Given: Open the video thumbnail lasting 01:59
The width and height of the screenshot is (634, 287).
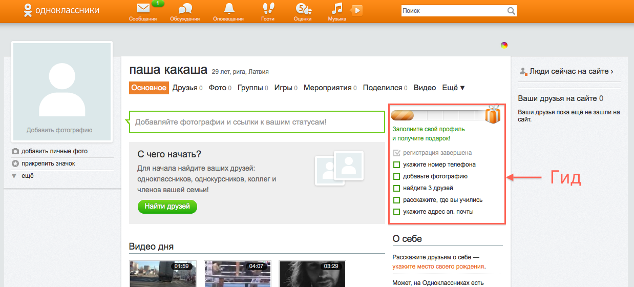Looking at the screenshot, I should pos(162,274).
